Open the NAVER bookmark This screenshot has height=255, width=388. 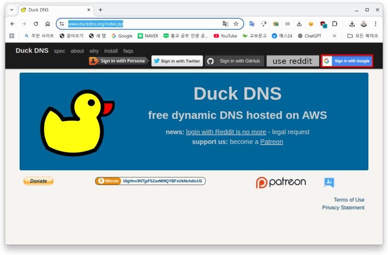148,36
